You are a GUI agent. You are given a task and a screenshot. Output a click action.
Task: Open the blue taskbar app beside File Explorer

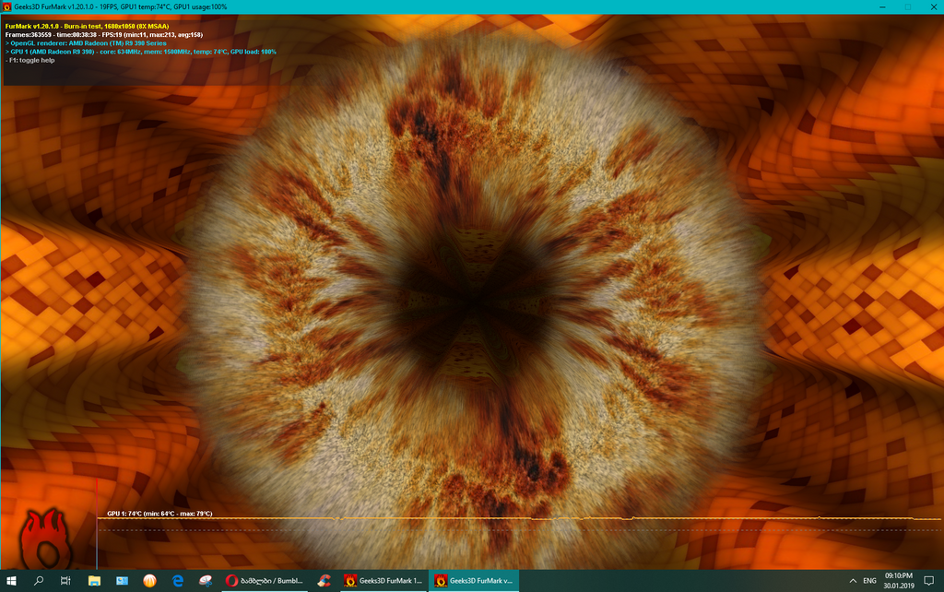point(122,581)
